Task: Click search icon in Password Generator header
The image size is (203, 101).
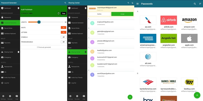Action: [65, 3]
